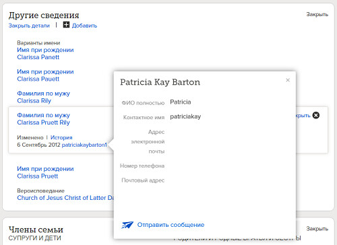Close the Члены семьи section

coord(317,229)
